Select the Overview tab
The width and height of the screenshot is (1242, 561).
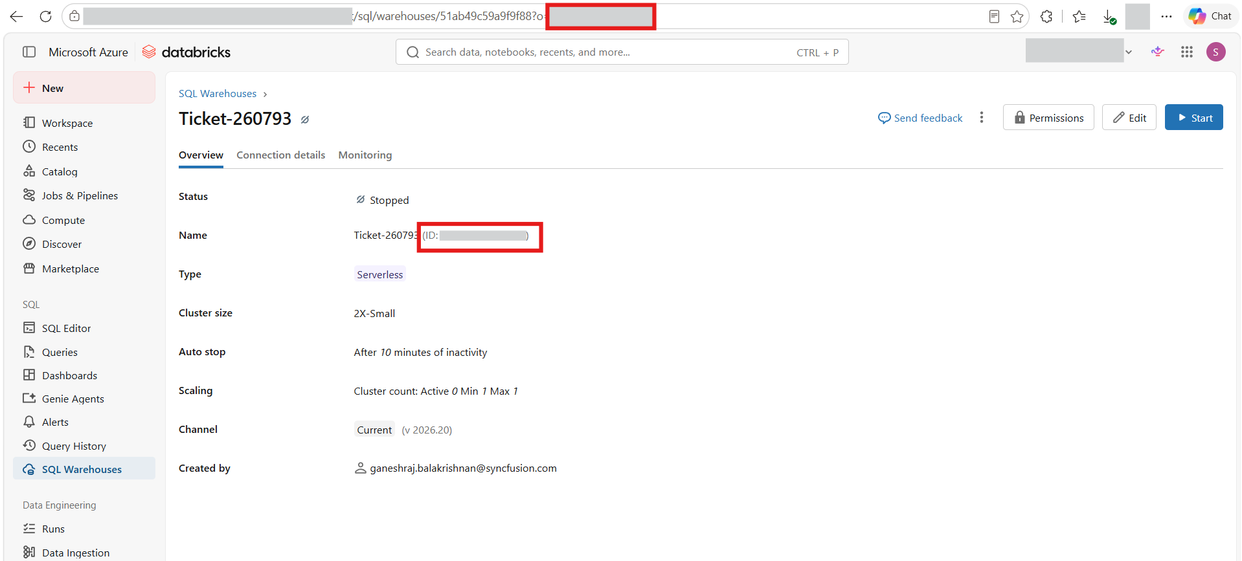pyautogui.click(x=201, y=155)
